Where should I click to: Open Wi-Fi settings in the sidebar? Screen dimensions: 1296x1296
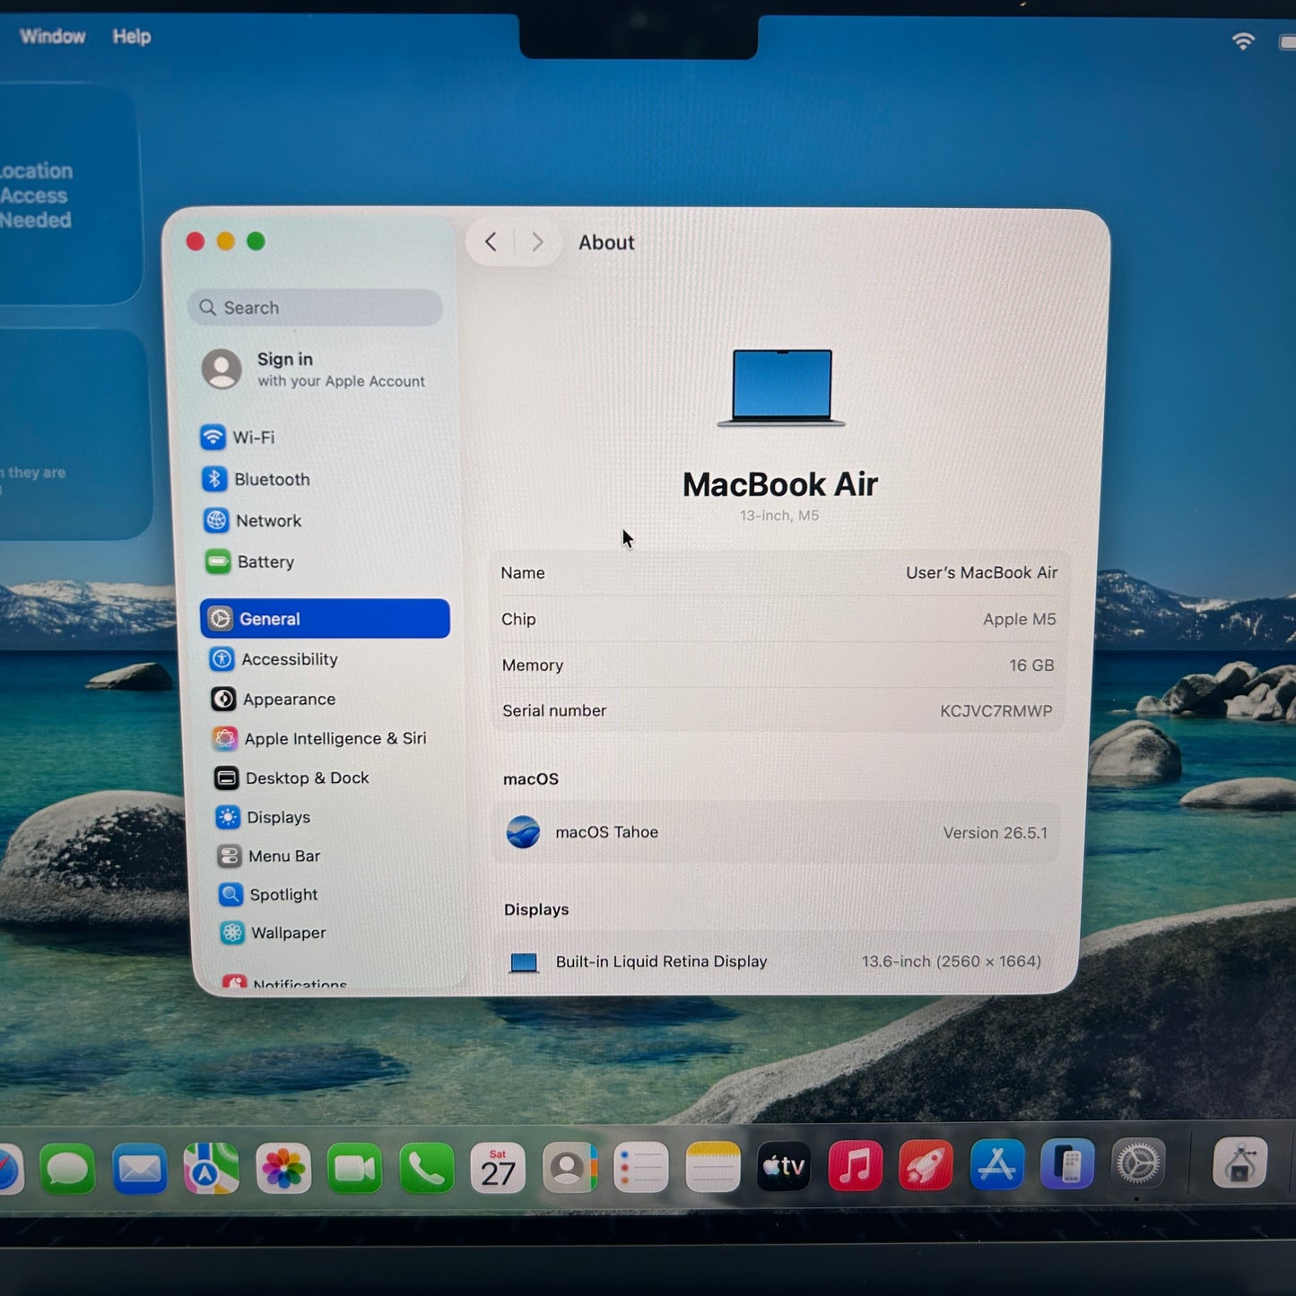(238, 438)
